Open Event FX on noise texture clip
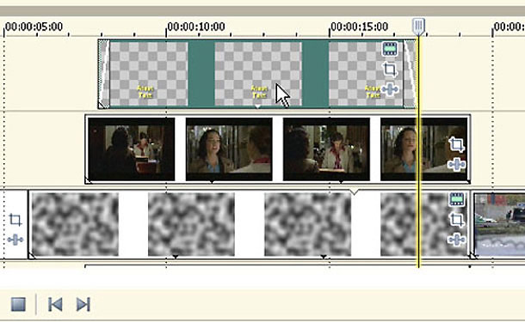 coord(457,240)
